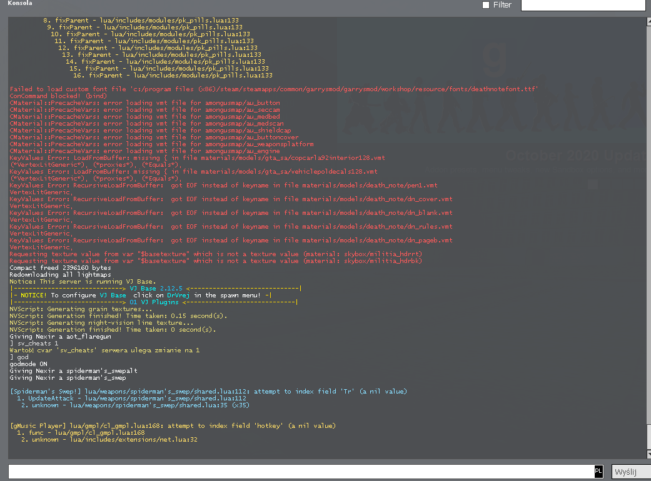Click the amongusmap/au_shieldcap error line

150,130
